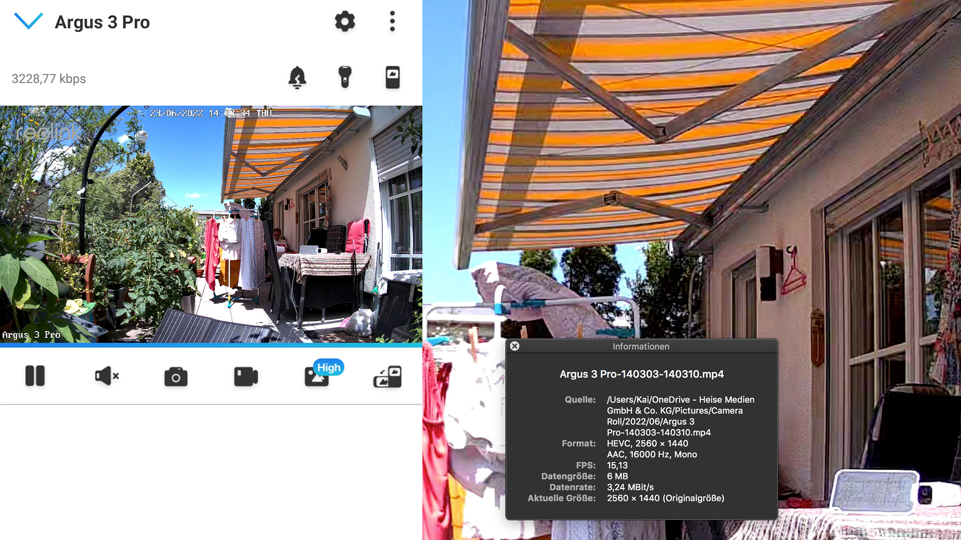The width and height of the screenshot is (961, 540).
Task: Start recording with the video camera icon
Action: (x=246, y=376)
